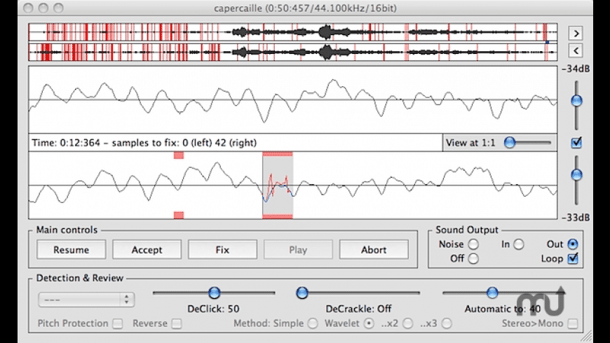Click the back arrow next to the overview
Screen dimensions: 610x343
click(576, 50)
